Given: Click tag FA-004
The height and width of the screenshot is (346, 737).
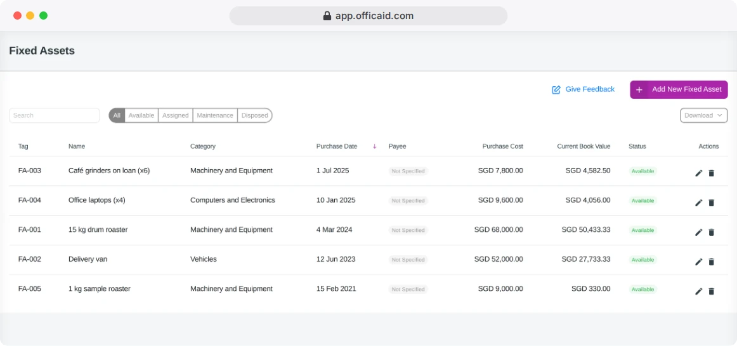Looking at the screenshot, I should (30, 200).
